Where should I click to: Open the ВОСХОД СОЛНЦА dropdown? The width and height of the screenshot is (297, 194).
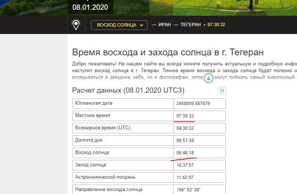click(119, 25)
